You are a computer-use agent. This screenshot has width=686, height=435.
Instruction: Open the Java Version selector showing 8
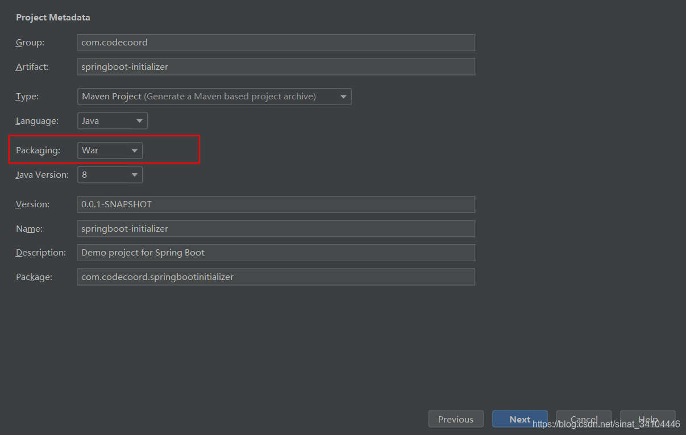[x=110, y=174]
